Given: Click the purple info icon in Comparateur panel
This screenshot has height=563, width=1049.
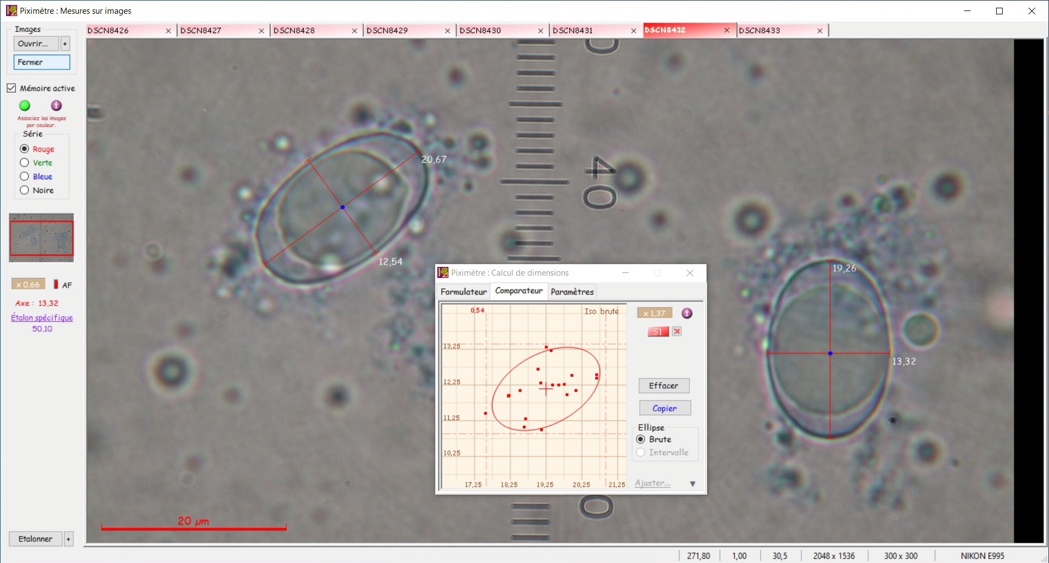Looking at the screenshot, I should click(687, 313).
